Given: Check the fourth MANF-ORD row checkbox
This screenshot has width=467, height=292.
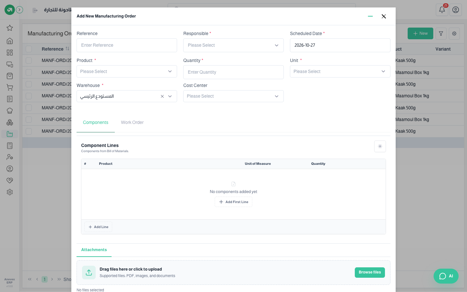Looking at the screenshot, I should pos(29,96).
